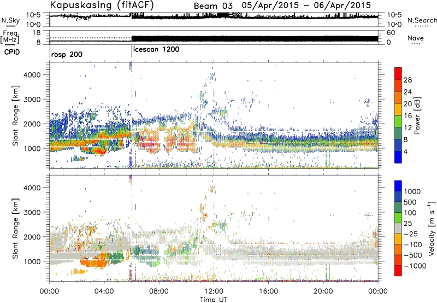This screenshot has height=303, width=437.
Task: Click the date range "05/Apr/2015 - 06/Apr/2015"
Action: tap(306, 5)
